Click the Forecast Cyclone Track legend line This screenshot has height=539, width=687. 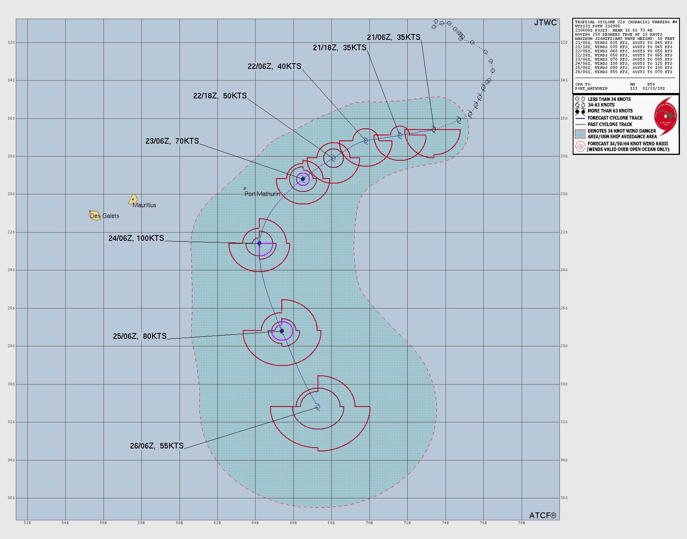coord(580,118)
